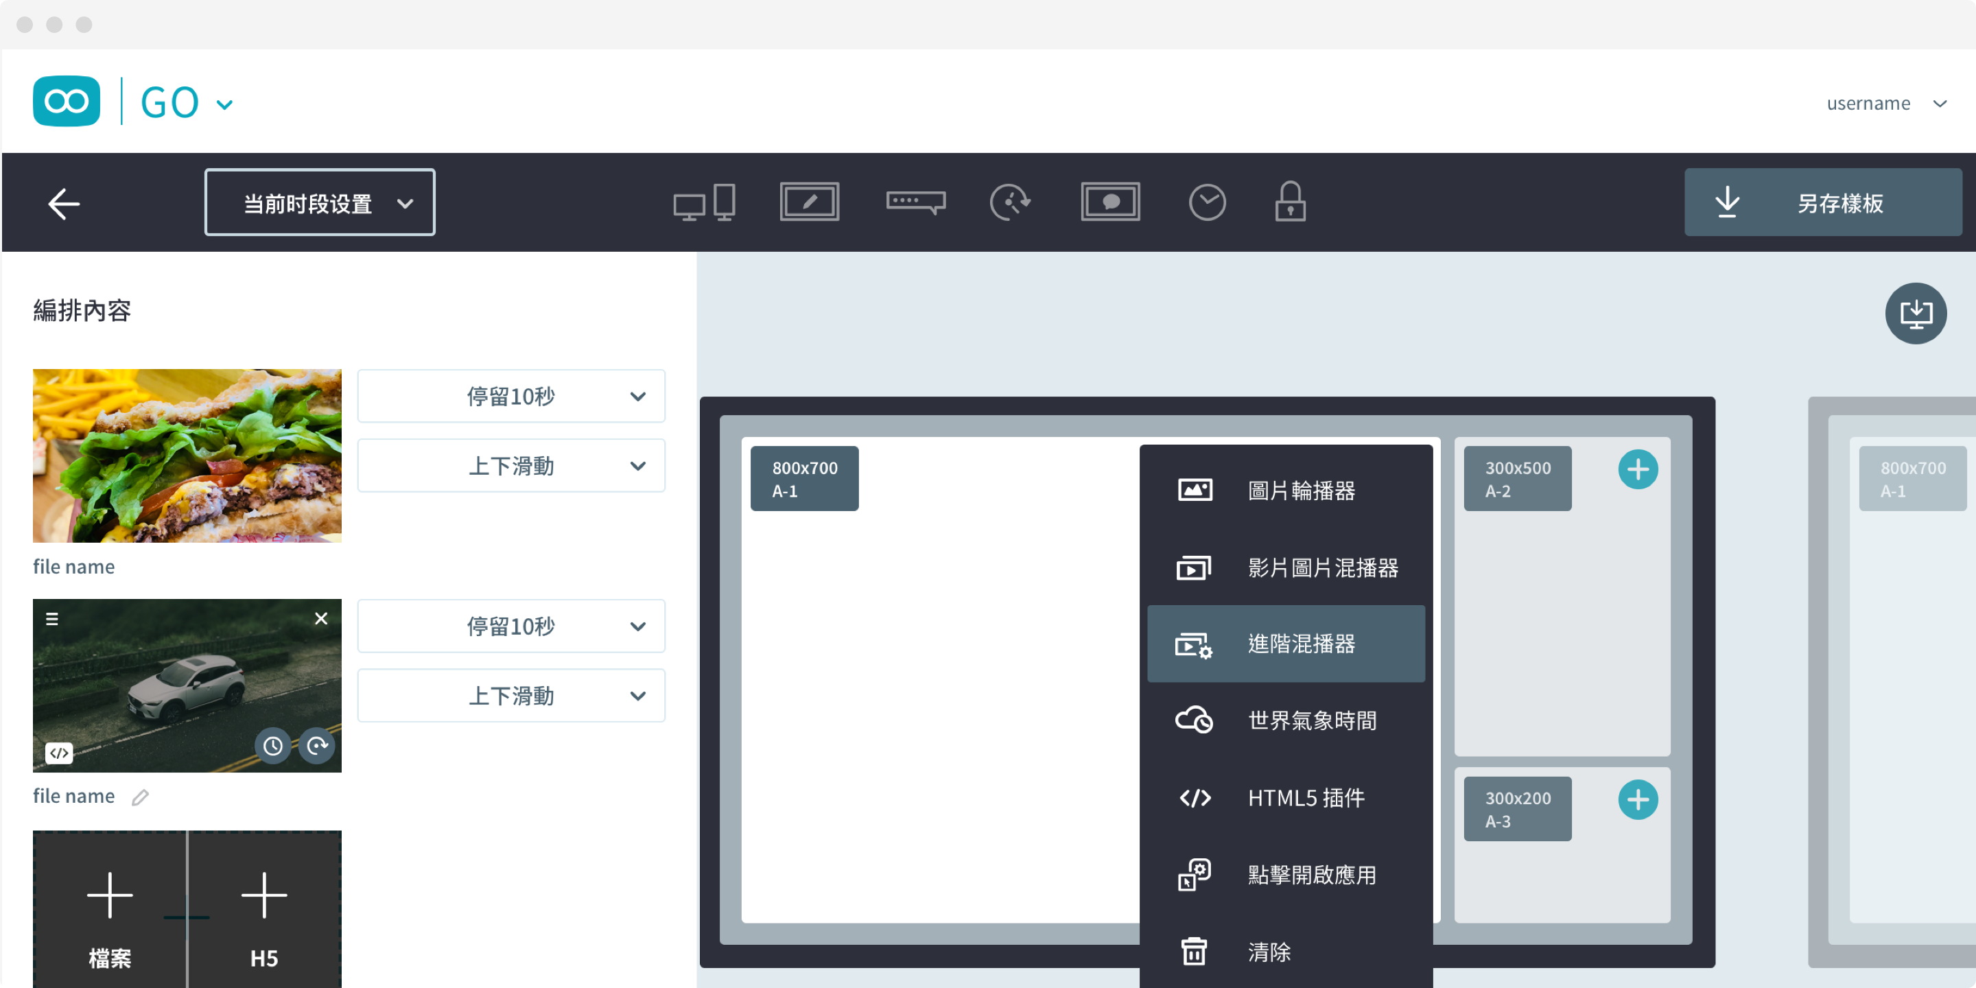Click the screen edit pencil icon
The image size is (1976, 988).
click(x=810, y=202)
